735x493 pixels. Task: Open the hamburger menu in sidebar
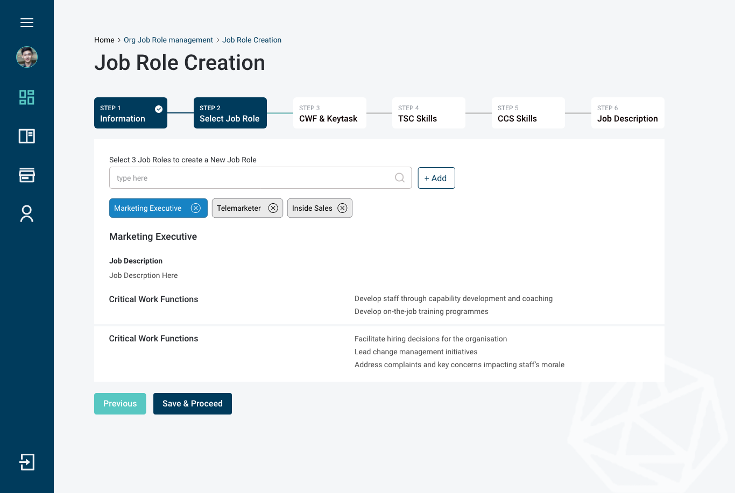coord(27,23)
